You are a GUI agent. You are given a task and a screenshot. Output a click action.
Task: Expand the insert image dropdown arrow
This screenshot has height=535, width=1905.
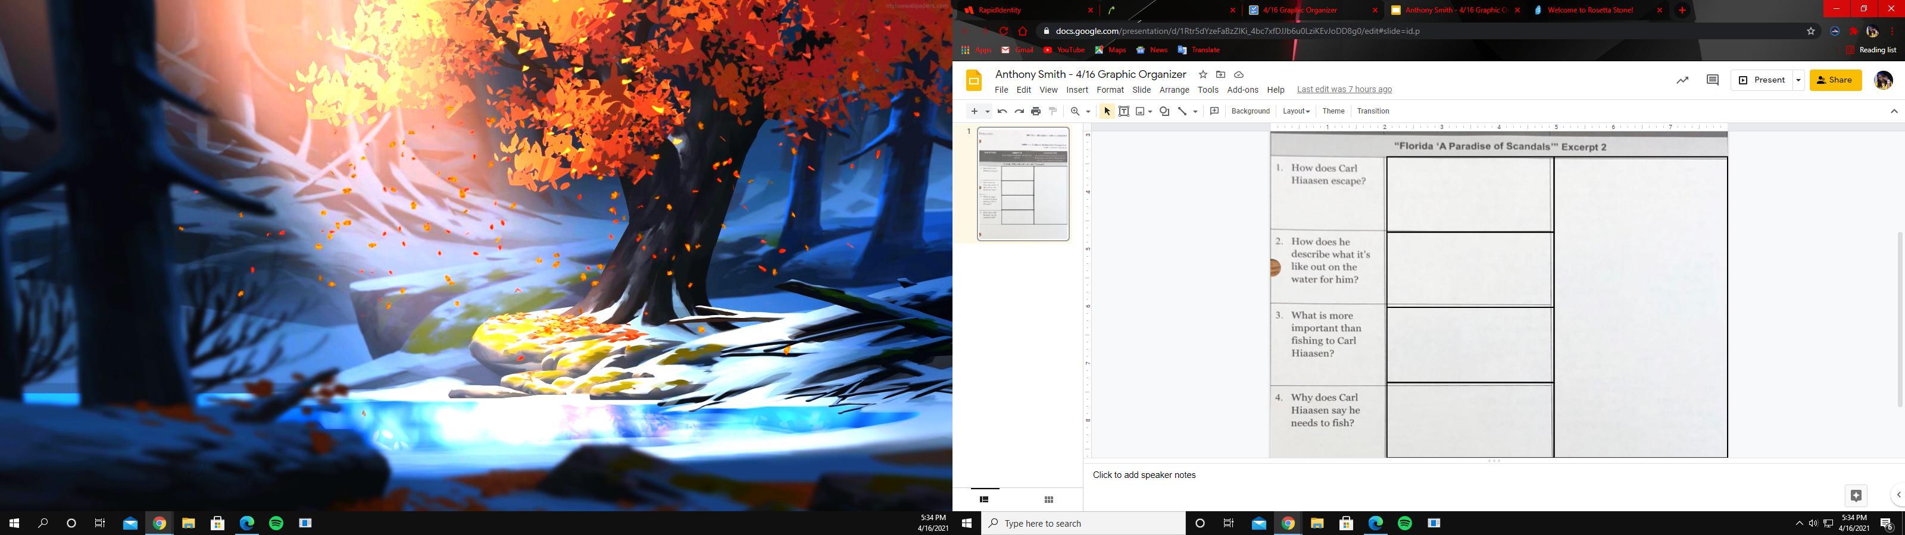coord(1151,112)
